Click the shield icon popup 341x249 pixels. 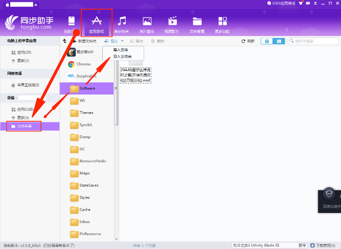click(x=329, y=193)
